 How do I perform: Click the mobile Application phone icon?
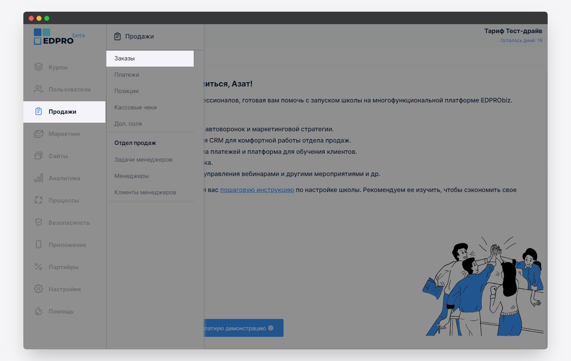point(39,245)
